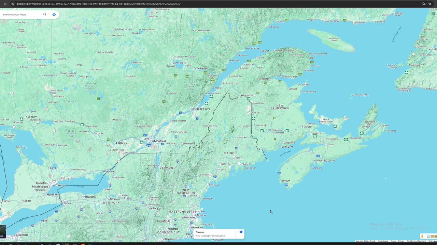Screen dimensions: 437x245
Task: Click green park marker near Baie-Saint-Paul
Action: [211, 96]
